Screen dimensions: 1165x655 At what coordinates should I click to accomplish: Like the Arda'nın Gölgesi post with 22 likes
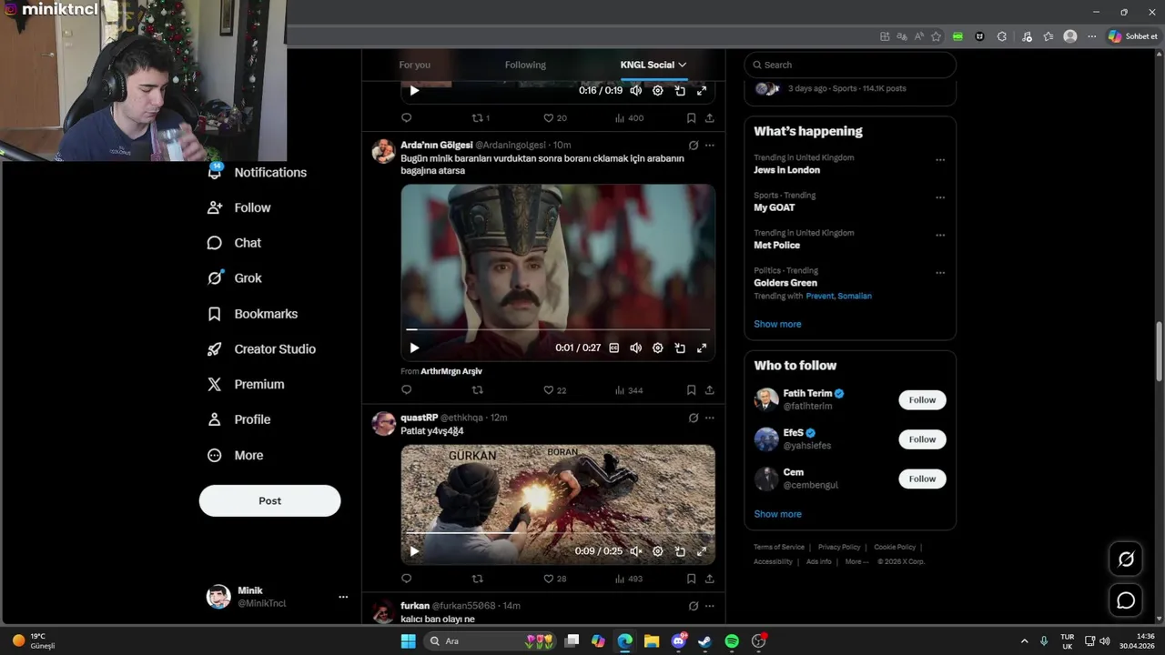point(554,390)
